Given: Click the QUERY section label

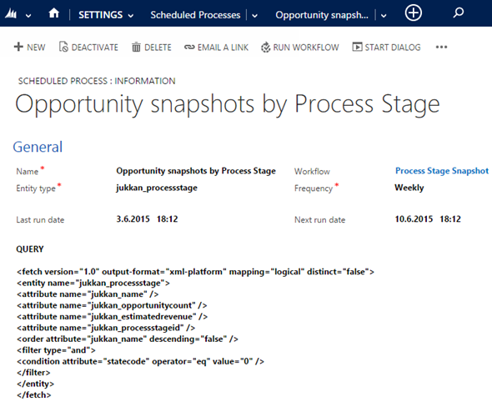Looking at the screenshot, I should coord(30,249).
